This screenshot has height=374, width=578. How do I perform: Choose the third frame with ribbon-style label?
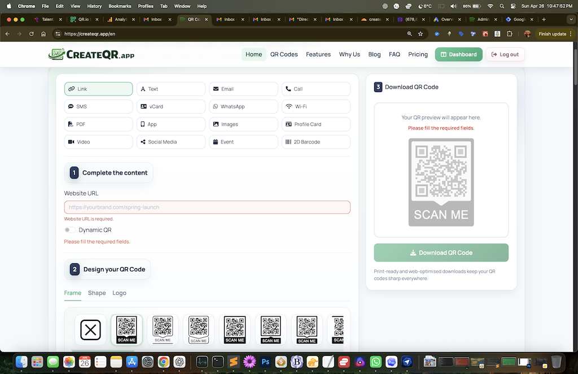199,330
